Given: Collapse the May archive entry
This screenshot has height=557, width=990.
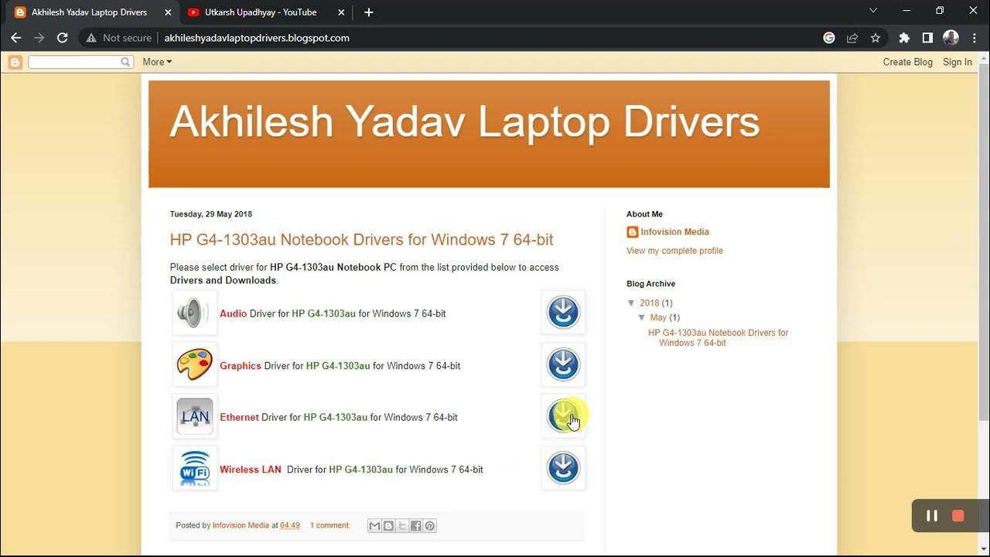Looking at the screenshot, I should click(642, 318).
